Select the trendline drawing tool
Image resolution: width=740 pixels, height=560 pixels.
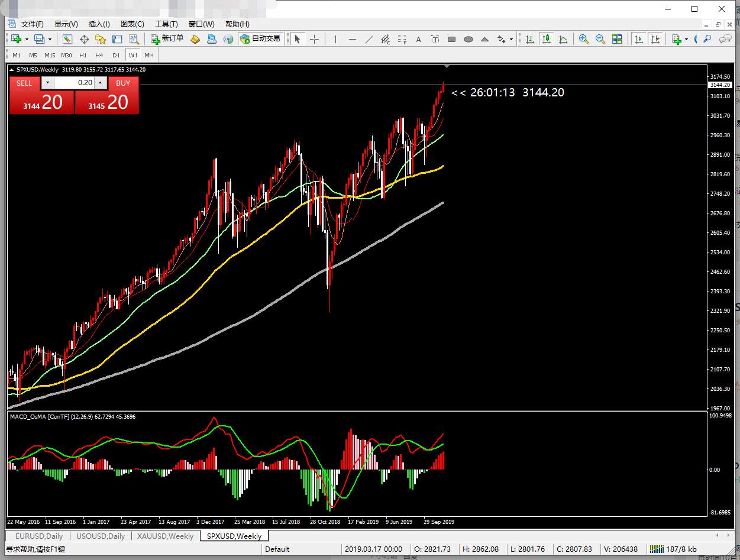coord(369,39)
